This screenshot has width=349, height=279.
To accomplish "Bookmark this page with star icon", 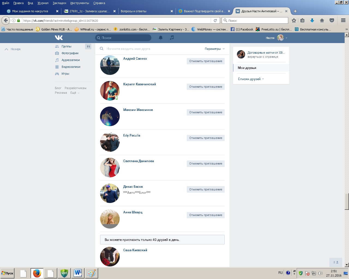I will pyautogui.click(x=294, y=20).
